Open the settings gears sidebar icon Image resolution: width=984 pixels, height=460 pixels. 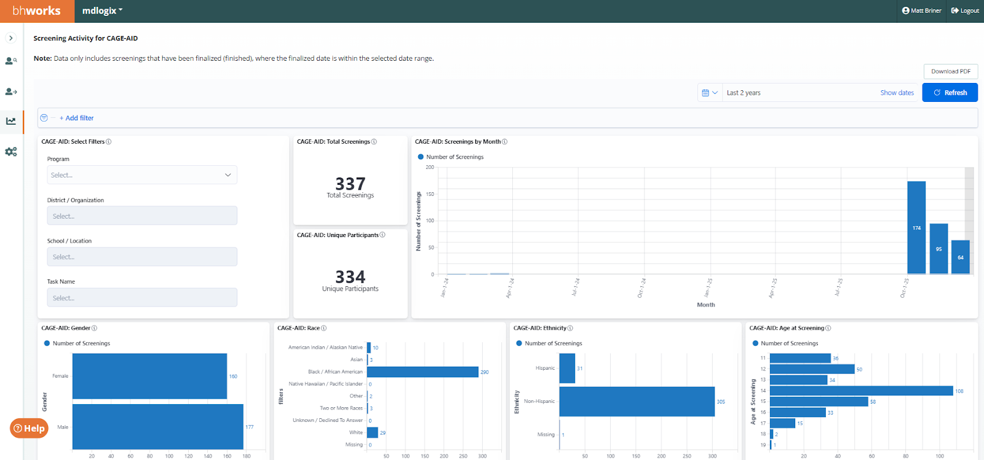point(11,152)
